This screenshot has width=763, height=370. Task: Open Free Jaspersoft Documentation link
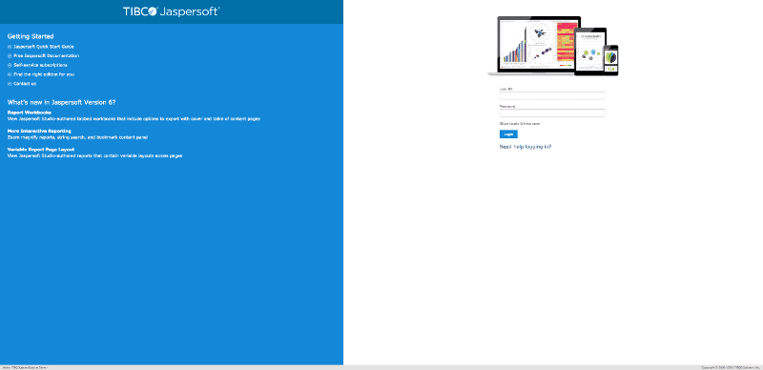46,56
